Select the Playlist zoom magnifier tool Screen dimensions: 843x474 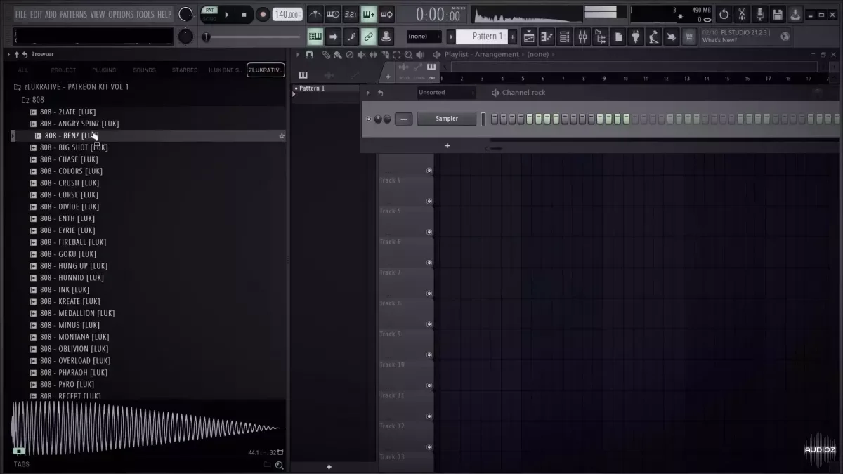point(408,54)
